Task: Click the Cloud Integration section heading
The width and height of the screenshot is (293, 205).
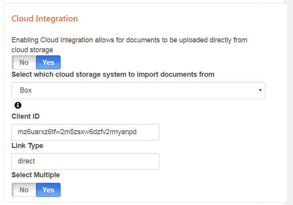Action: pyautogui.click(x=45, y=19)
